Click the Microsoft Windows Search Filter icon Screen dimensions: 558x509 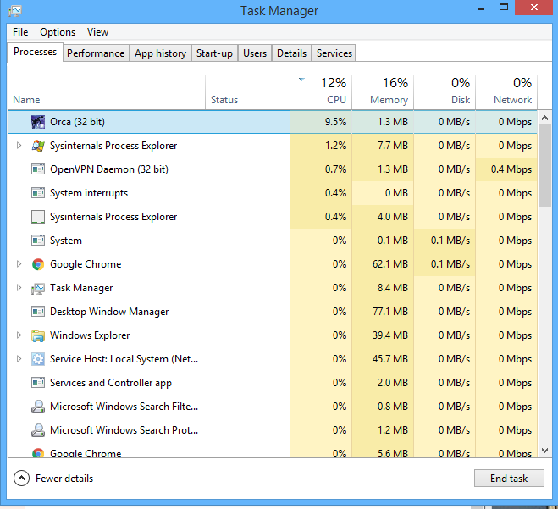coord(38,407)
